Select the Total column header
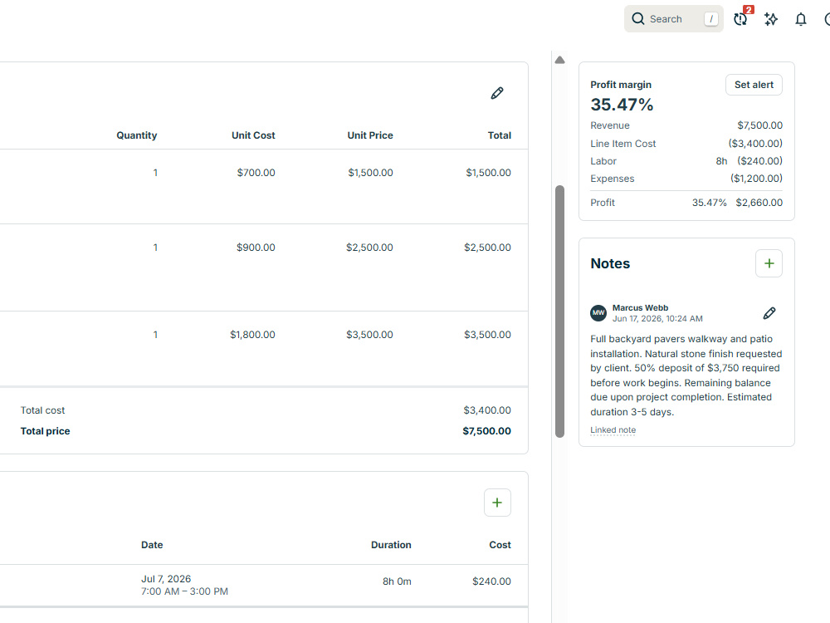Screen dimensions: 830x623 (499, 135)
